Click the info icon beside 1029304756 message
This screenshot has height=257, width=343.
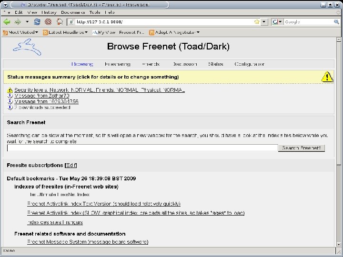click(x=10, y=101)
